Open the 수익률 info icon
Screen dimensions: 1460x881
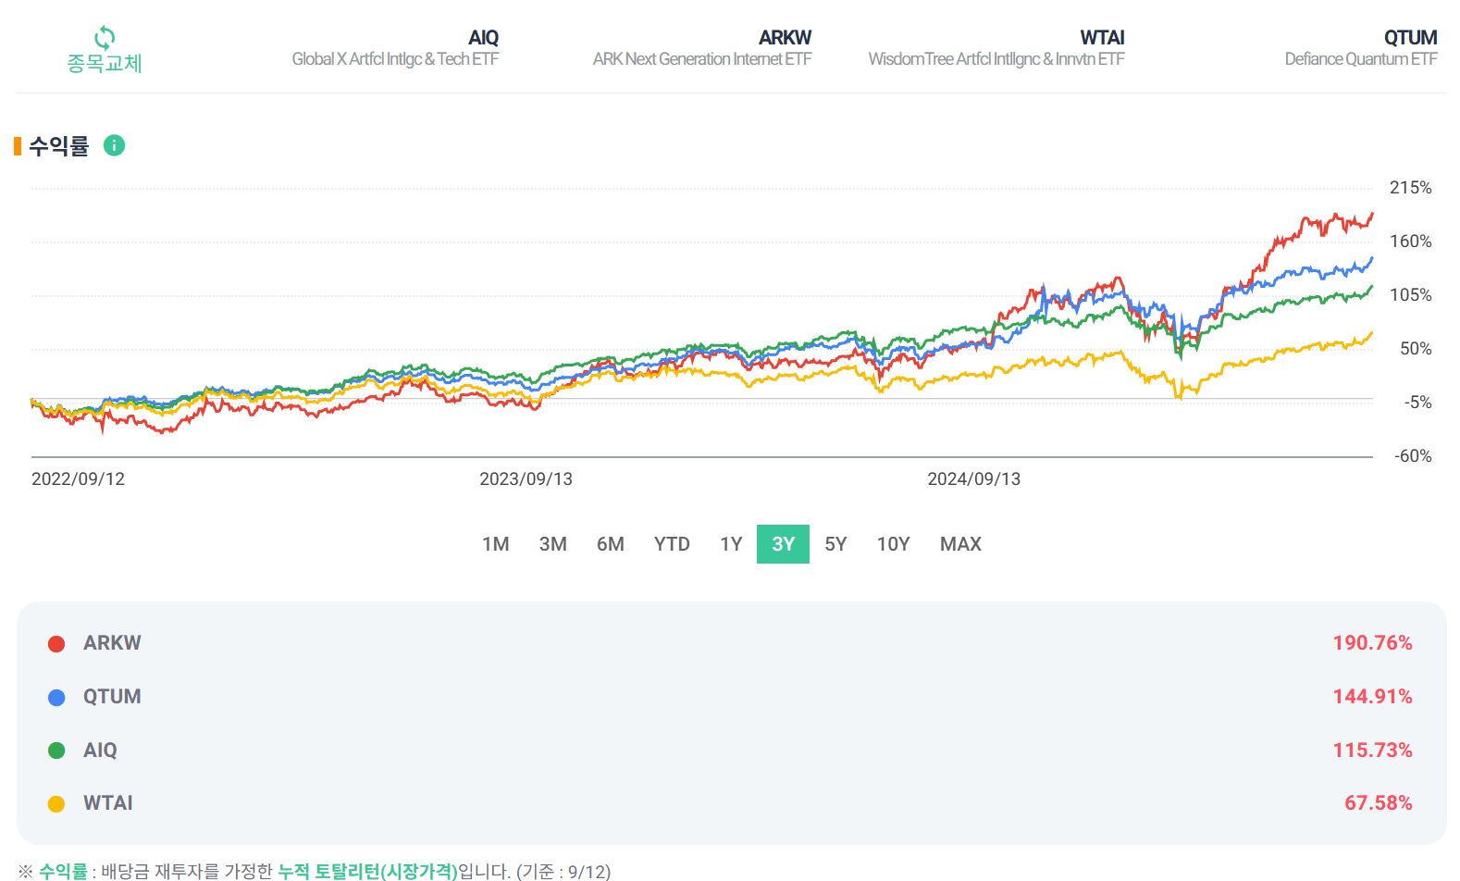pos(114,145)
